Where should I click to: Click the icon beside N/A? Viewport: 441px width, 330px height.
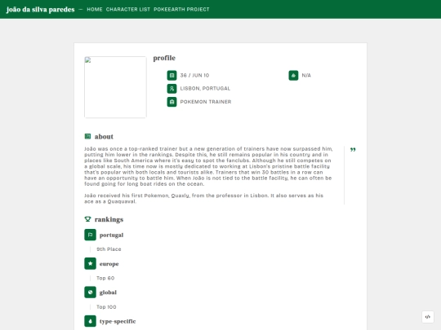pos(293,75)
